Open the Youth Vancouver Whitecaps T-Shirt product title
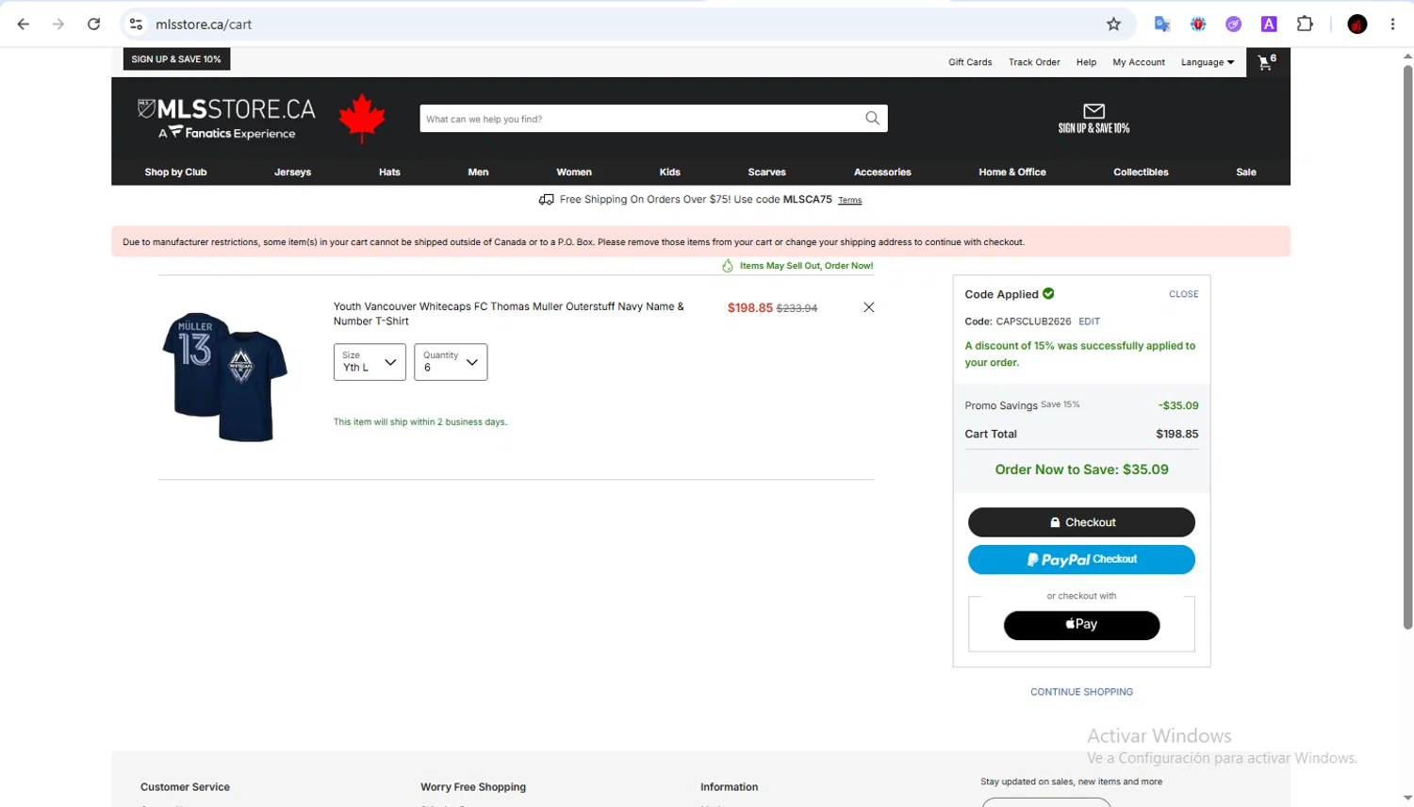The width and height of the screenshot is (1414, 807). point(509,314)
